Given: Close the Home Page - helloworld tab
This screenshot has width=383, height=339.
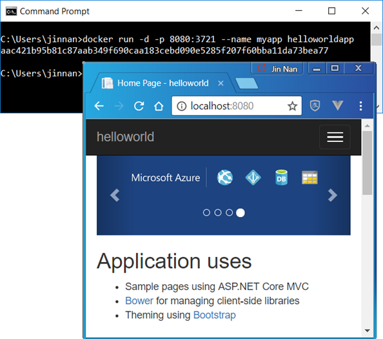Looking at the screenshot, I should coord(221,83).
